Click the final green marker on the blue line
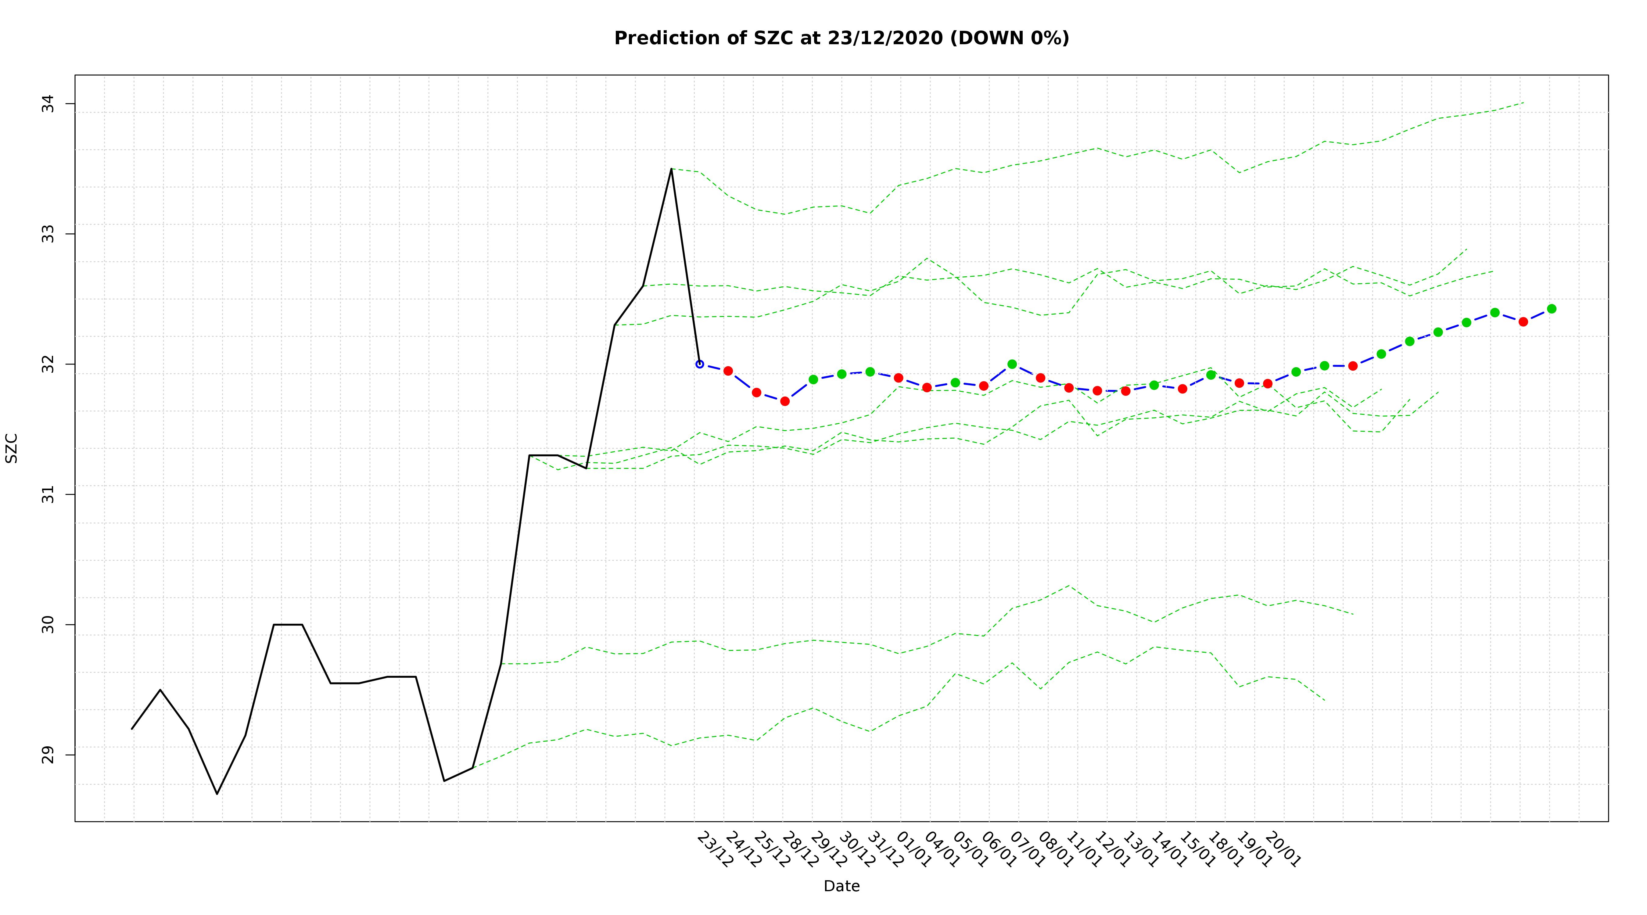The image size is (1647, 915). (x=1551, y=309)
